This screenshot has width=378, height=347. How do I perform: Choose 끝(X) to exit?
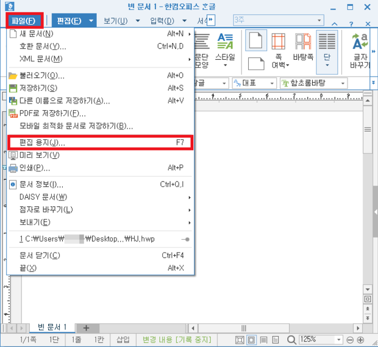[x=100, y=268]
